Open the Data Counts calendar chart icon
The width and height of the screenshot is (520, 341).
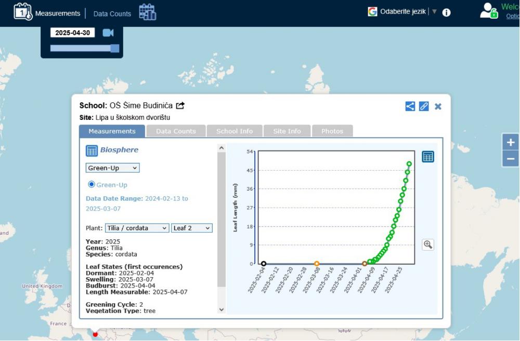pyautogui.click(x=148, y=12)
